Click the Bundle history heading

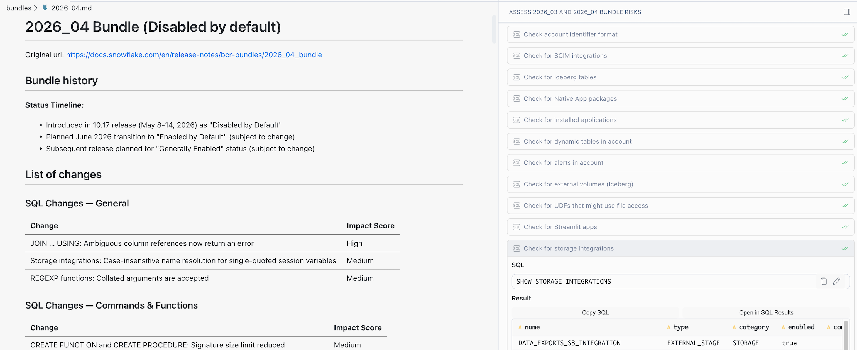(x=62, y=80)
